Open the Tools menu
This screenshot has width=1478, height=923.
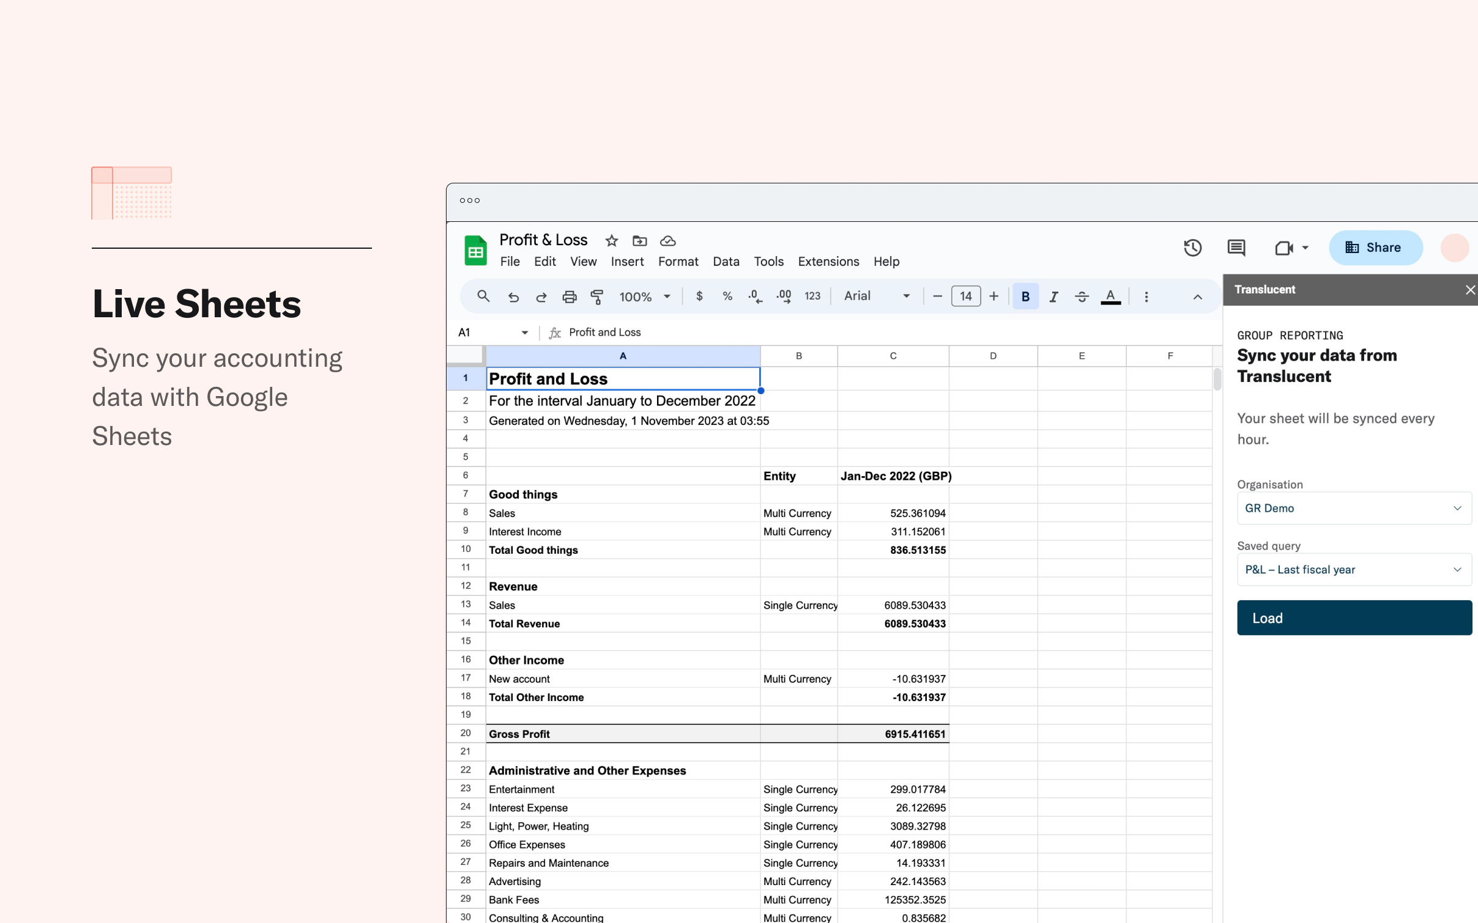point(768,262)
